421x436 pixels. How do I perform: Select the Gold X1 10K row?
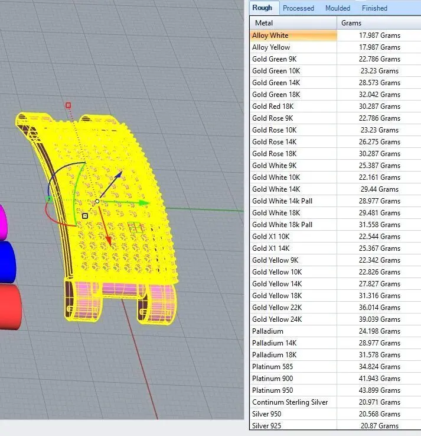click(x=335, y=237)
